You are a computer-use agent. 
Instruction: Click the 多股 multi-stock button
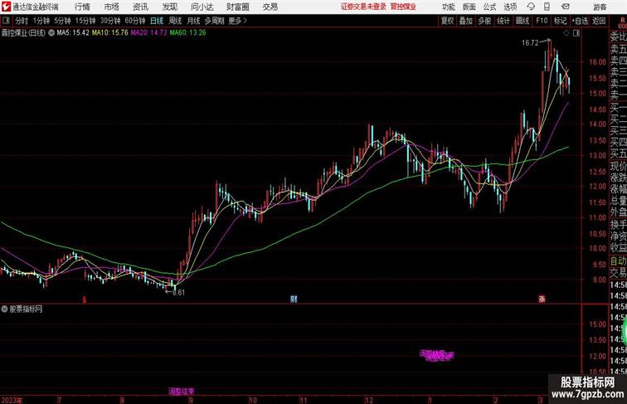click(x=484, y=21)
